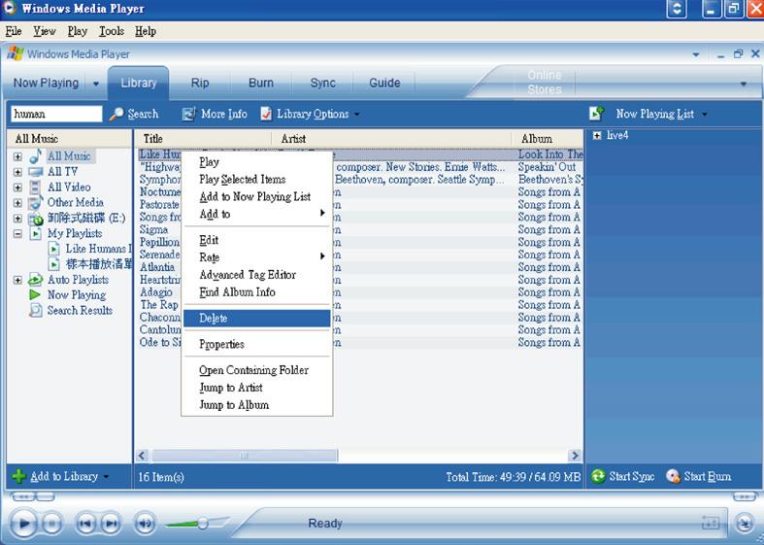This screenshot has height=545, width=764.
Task: Collapse the My Playlists tree node
Action: pos(17,234)
